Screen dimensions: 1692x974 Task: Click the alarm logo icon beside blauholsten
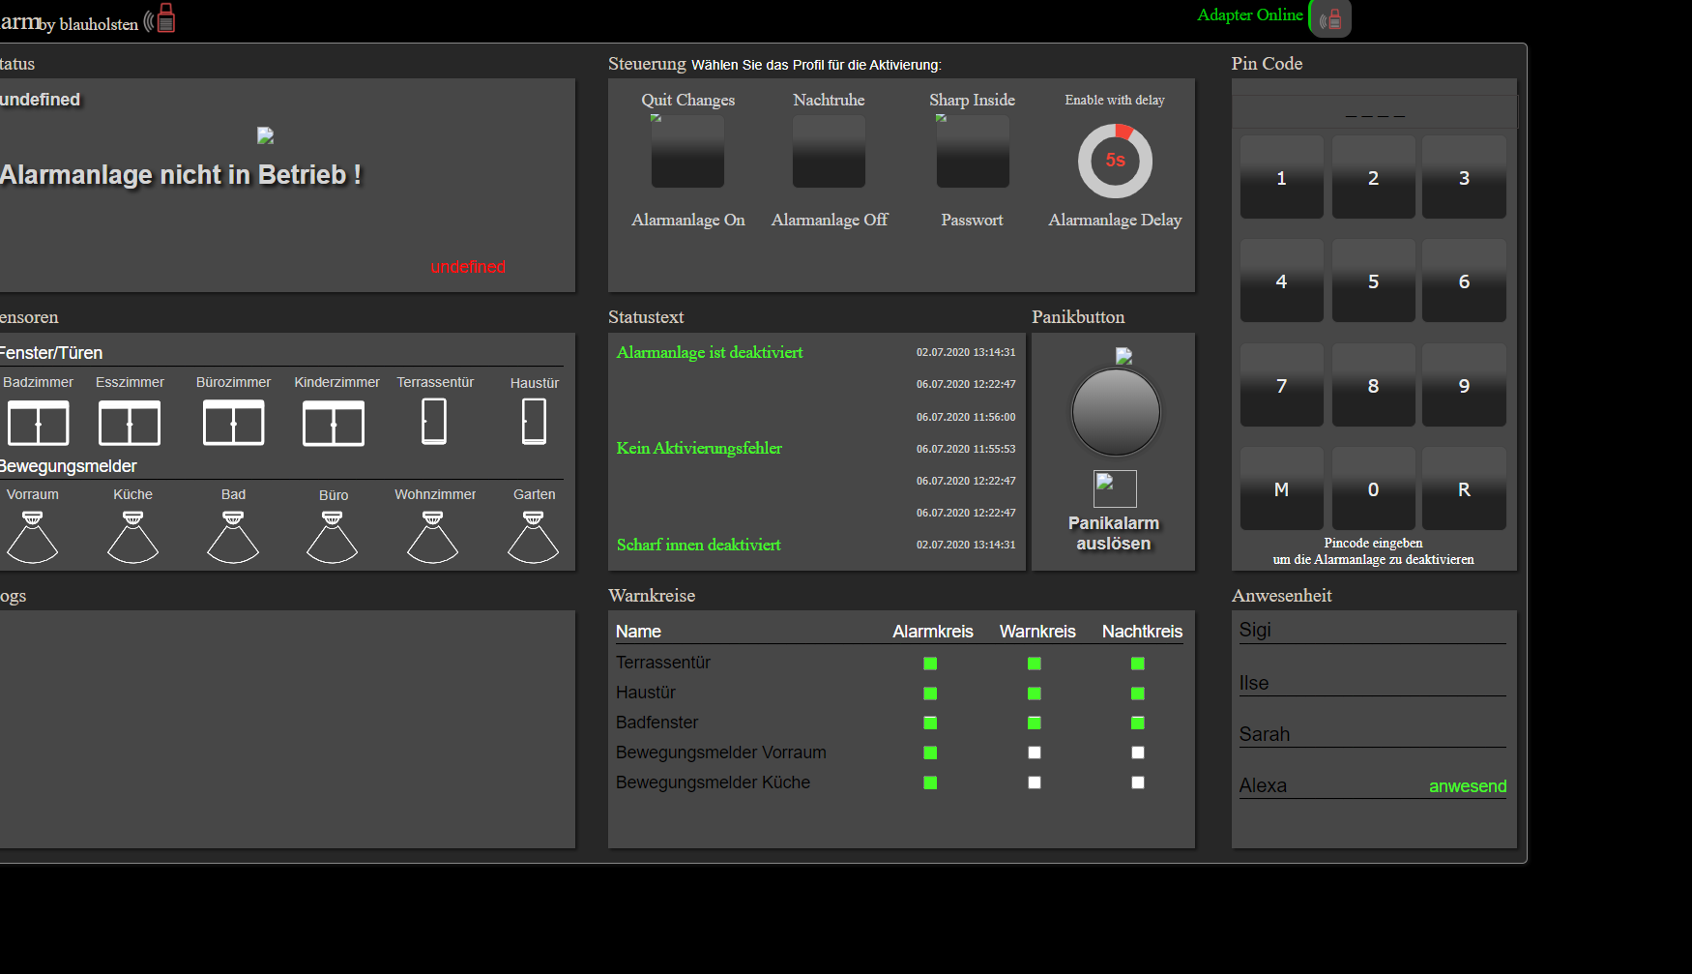tap(160, 18)
